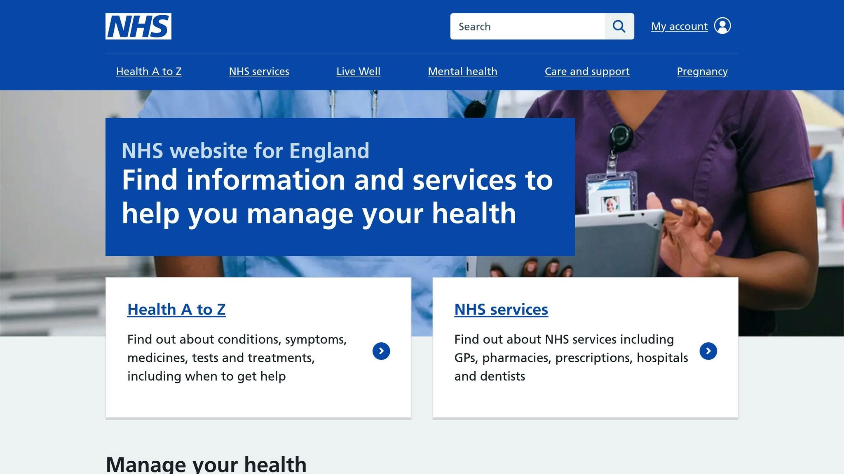
Task: Open Health A to Z in top navigation
Action: (148, 71)
